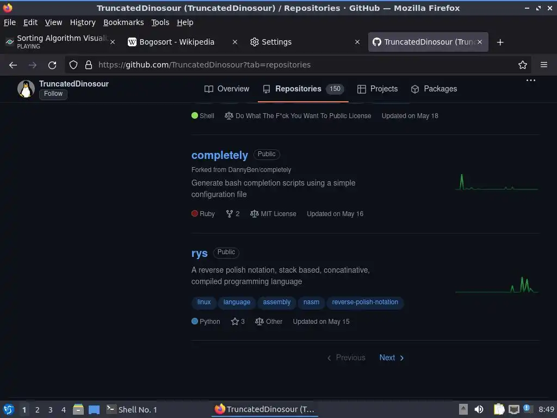Open the completely repository link
Viewport: 557px width, 418px height.
[x=220, y=155]
